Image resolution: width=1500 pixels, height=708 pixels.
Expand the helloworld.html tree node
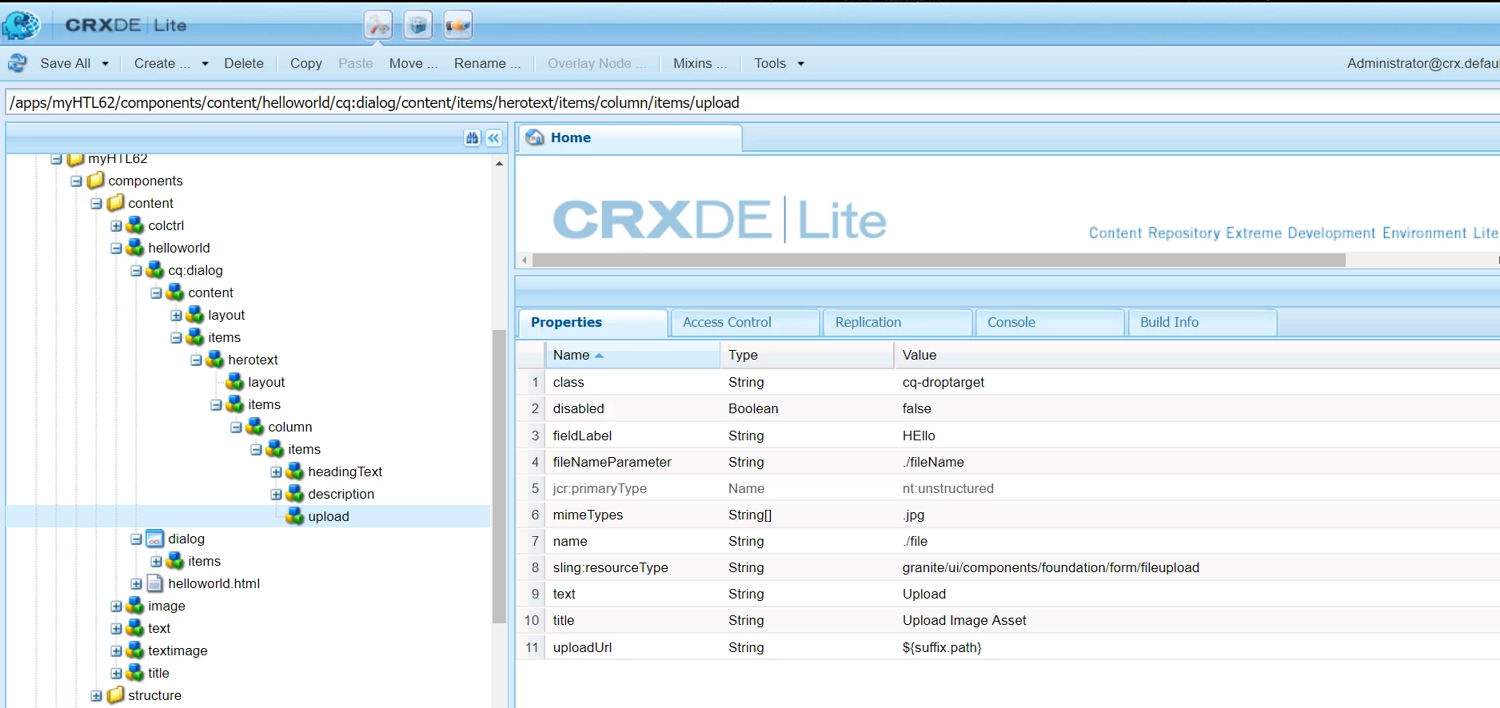tap(137, 584)
